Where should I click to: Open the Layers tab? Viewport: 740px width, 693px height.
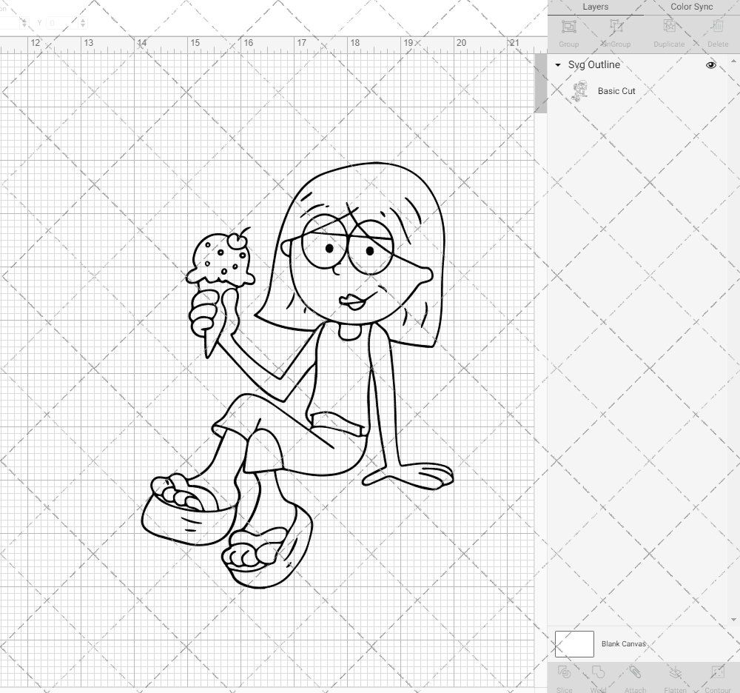click(x=595, y=7)
